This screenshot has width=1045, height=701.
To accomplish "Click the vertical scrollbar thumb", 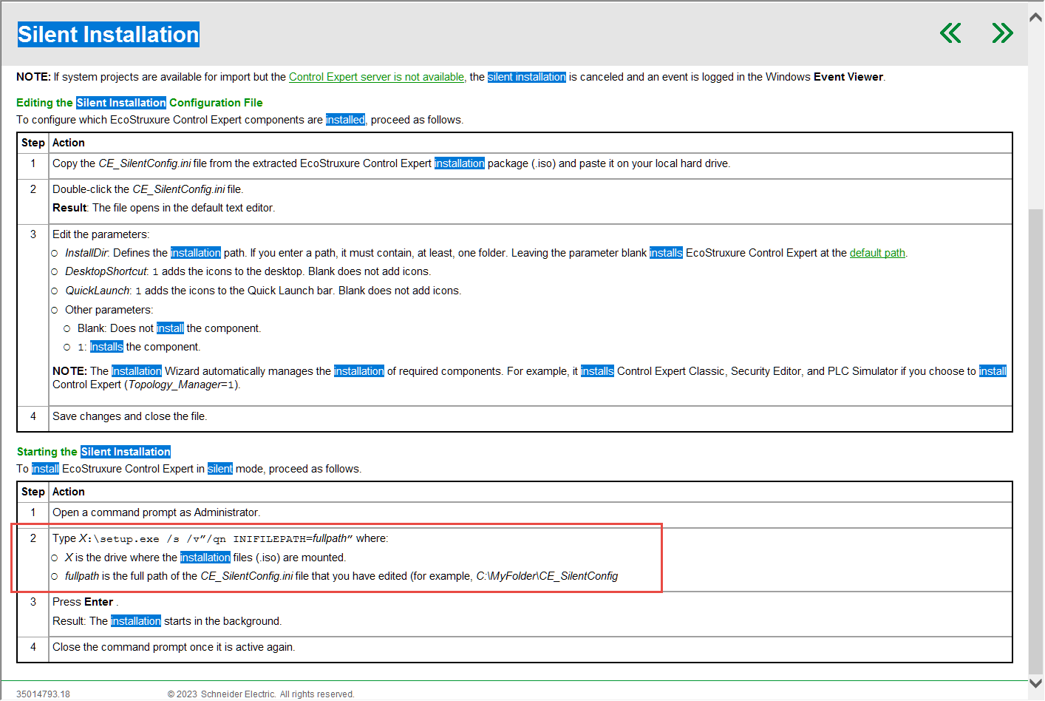I will click(x=1036, y=440).
